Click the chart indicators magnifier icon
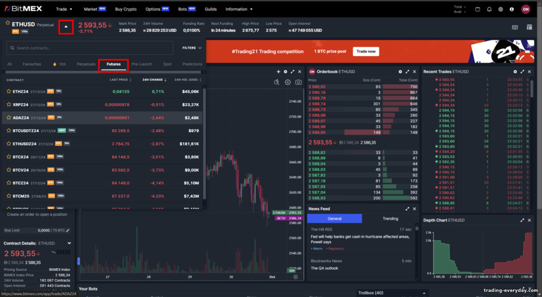The width and height of the screenshot is (542, 297). coord(277,82)
